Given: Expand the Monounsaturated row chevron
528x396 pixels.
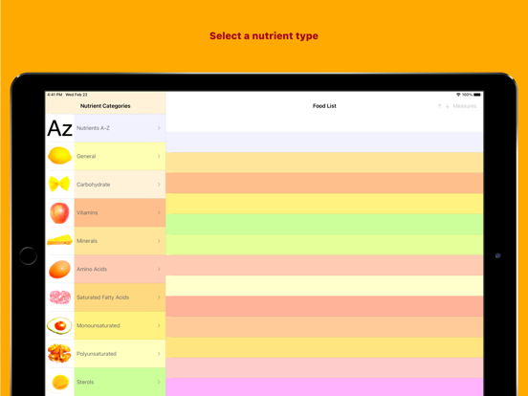Looking at the screenshot, I should coord(159,325).
